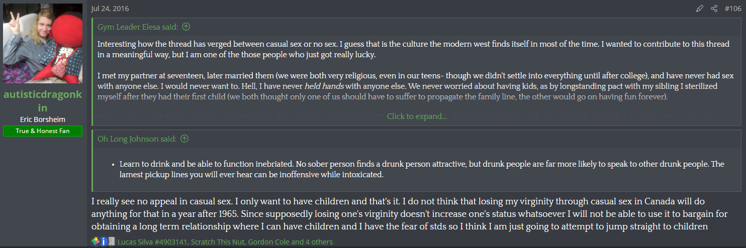Expand the Gym Leader Elesa quote
Viewport: 746px width, 248px height.
(x=417, y=116)
